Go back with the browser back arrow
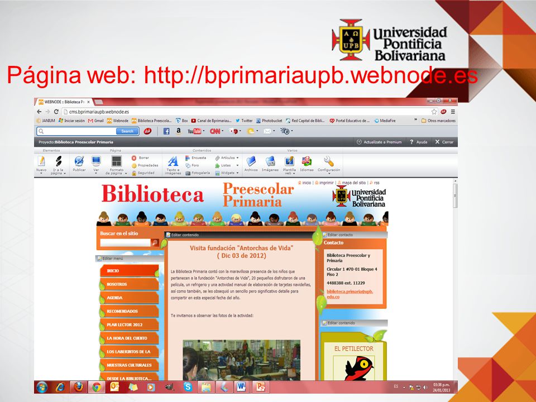 39,112
